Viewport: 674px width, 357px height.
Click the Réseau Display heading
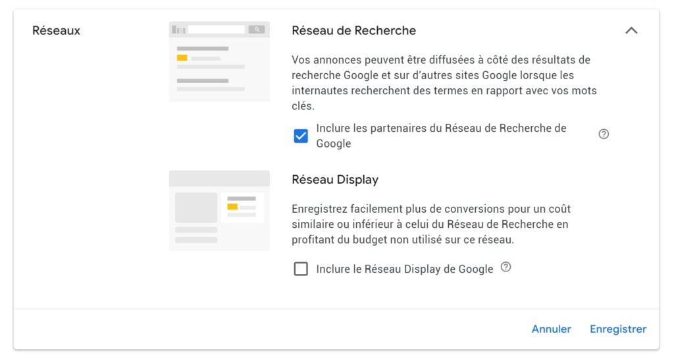335,180
